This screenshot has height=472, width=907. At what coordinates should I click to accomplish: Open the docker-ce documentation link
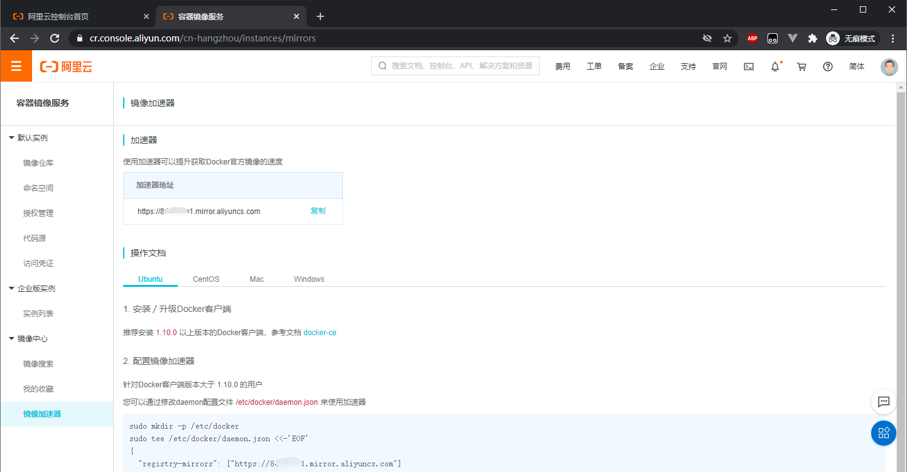[x=320, y=333]
